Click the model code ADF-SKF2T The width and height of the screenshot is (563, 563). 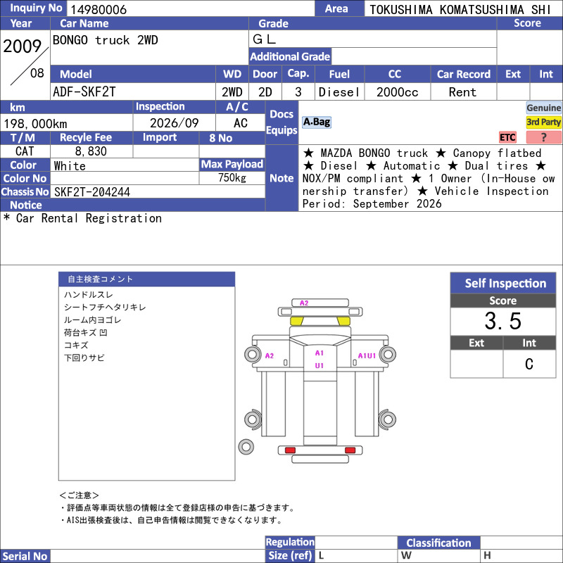84,92
